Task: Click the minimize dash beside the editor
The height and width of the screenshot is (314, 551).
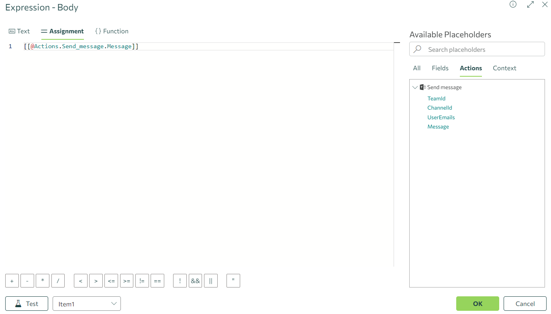Action: 397,43
